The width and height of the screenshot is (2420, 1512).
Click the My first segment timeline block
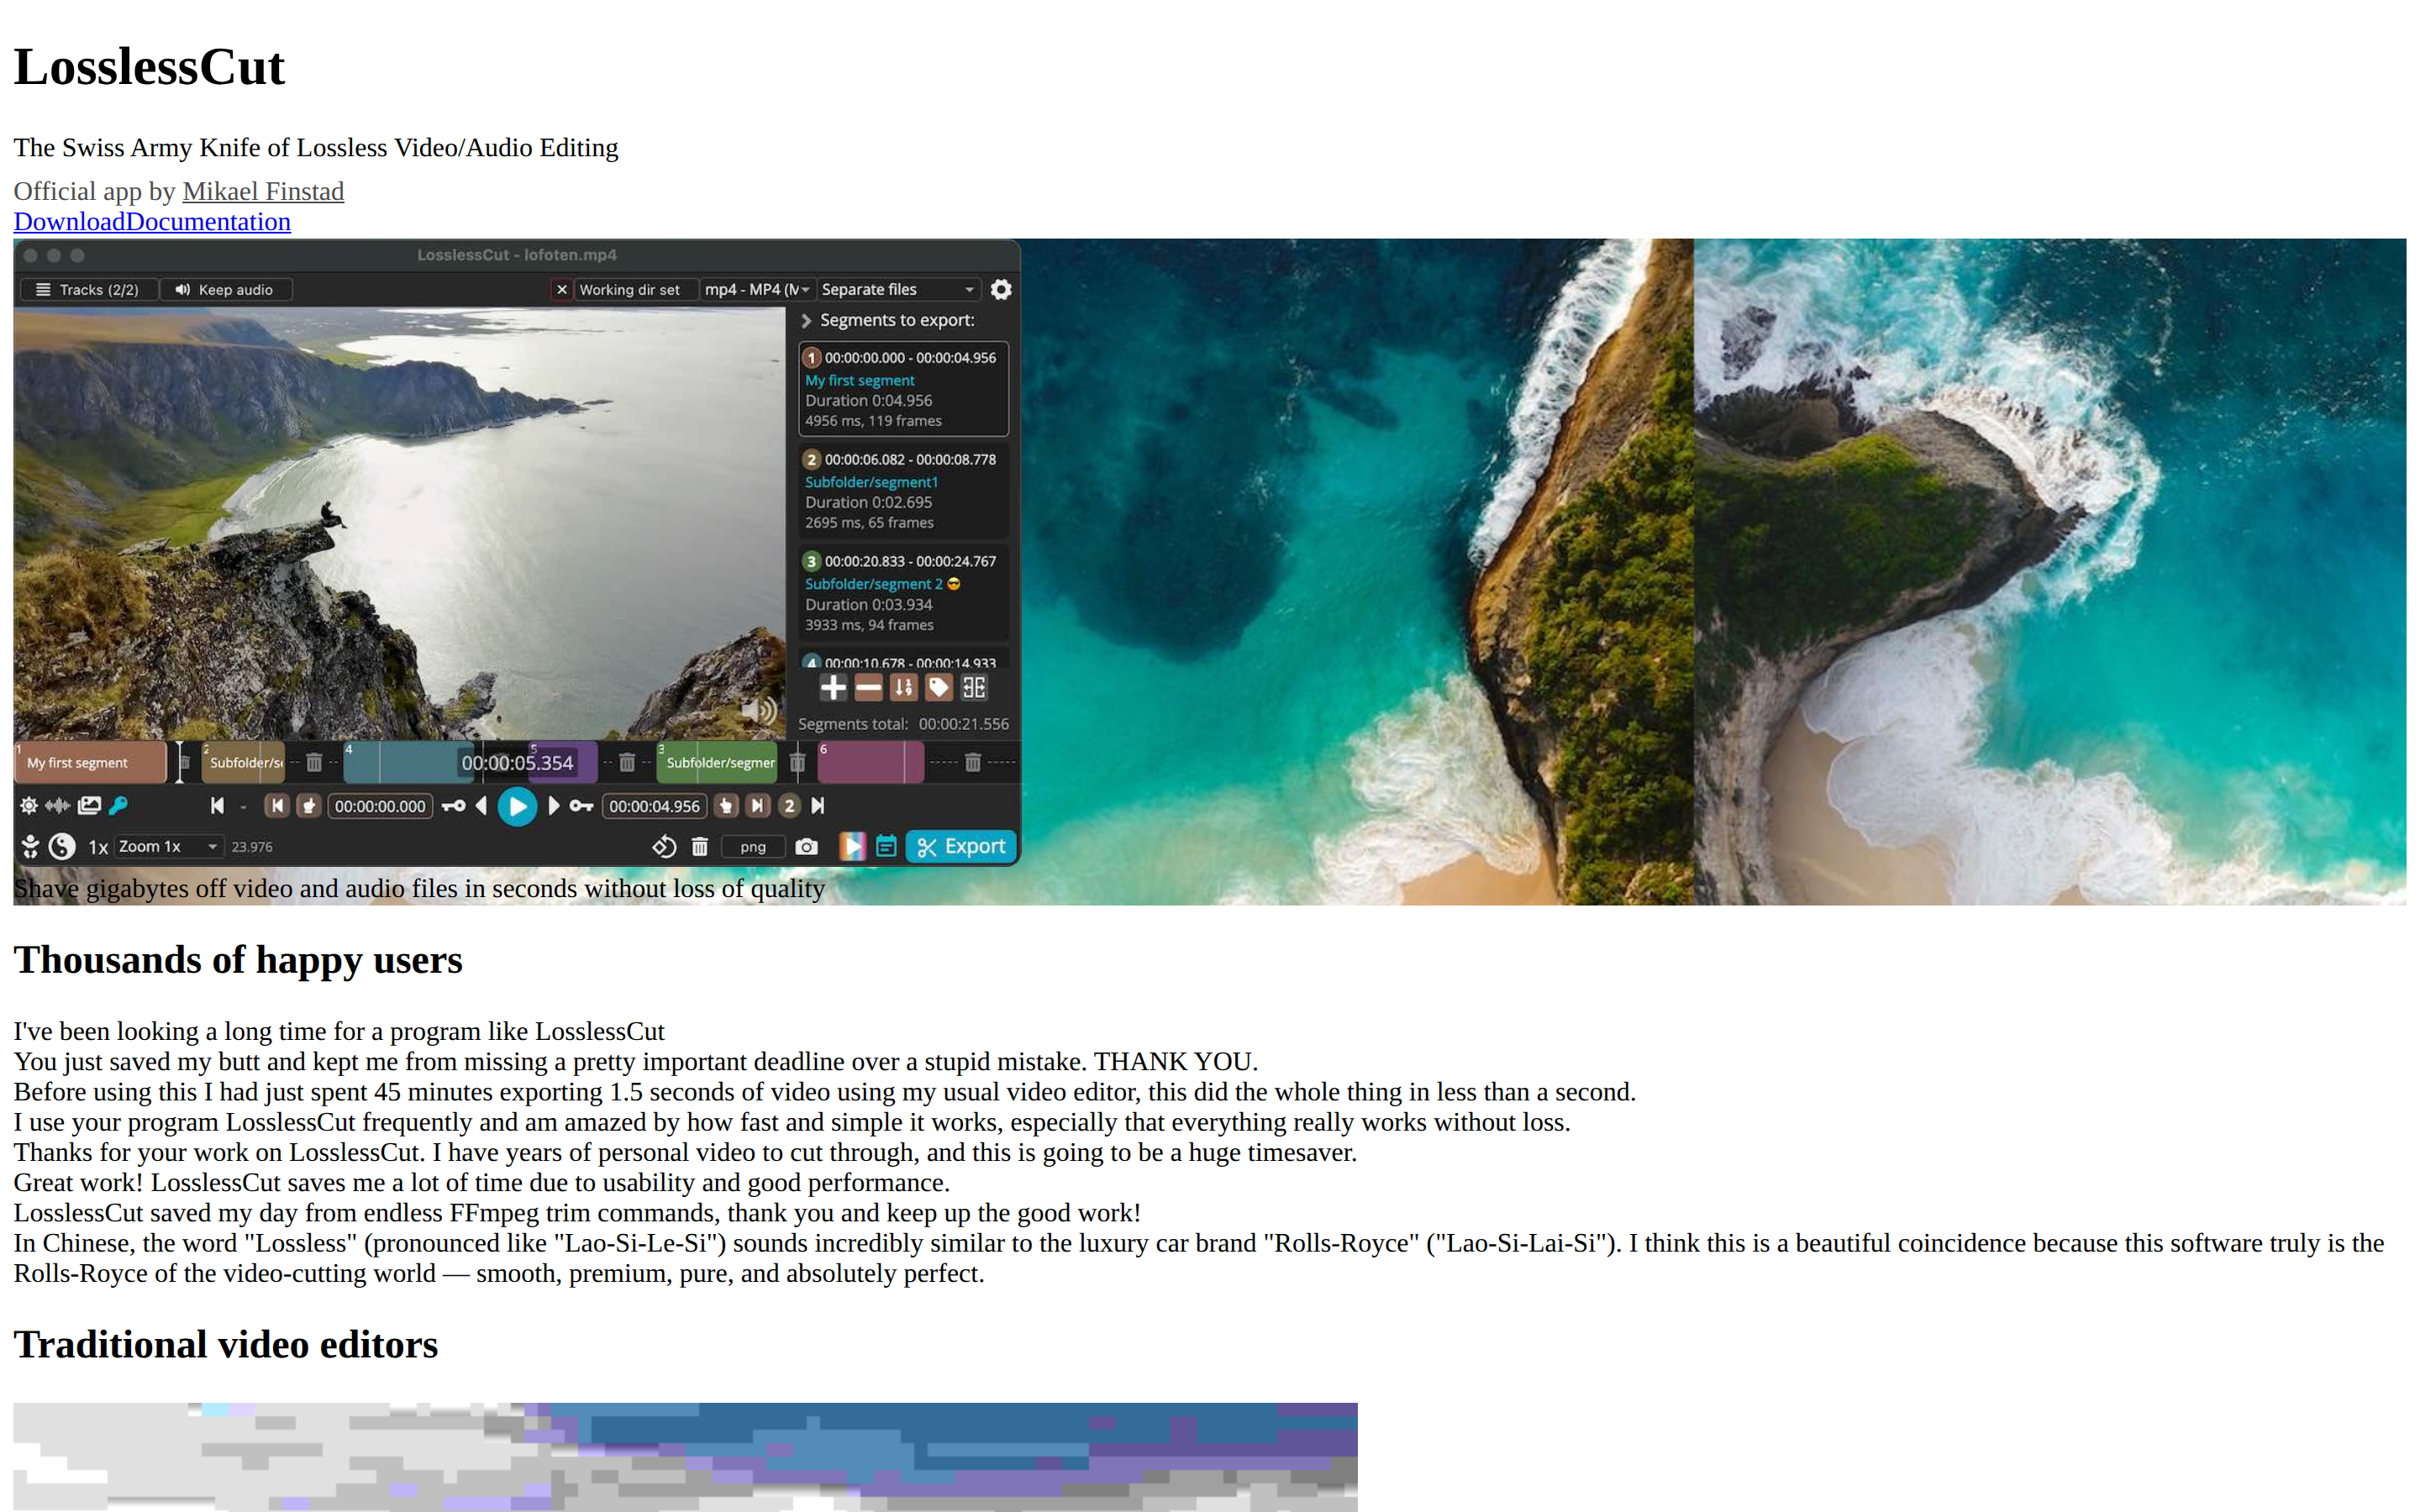(89, 762)
